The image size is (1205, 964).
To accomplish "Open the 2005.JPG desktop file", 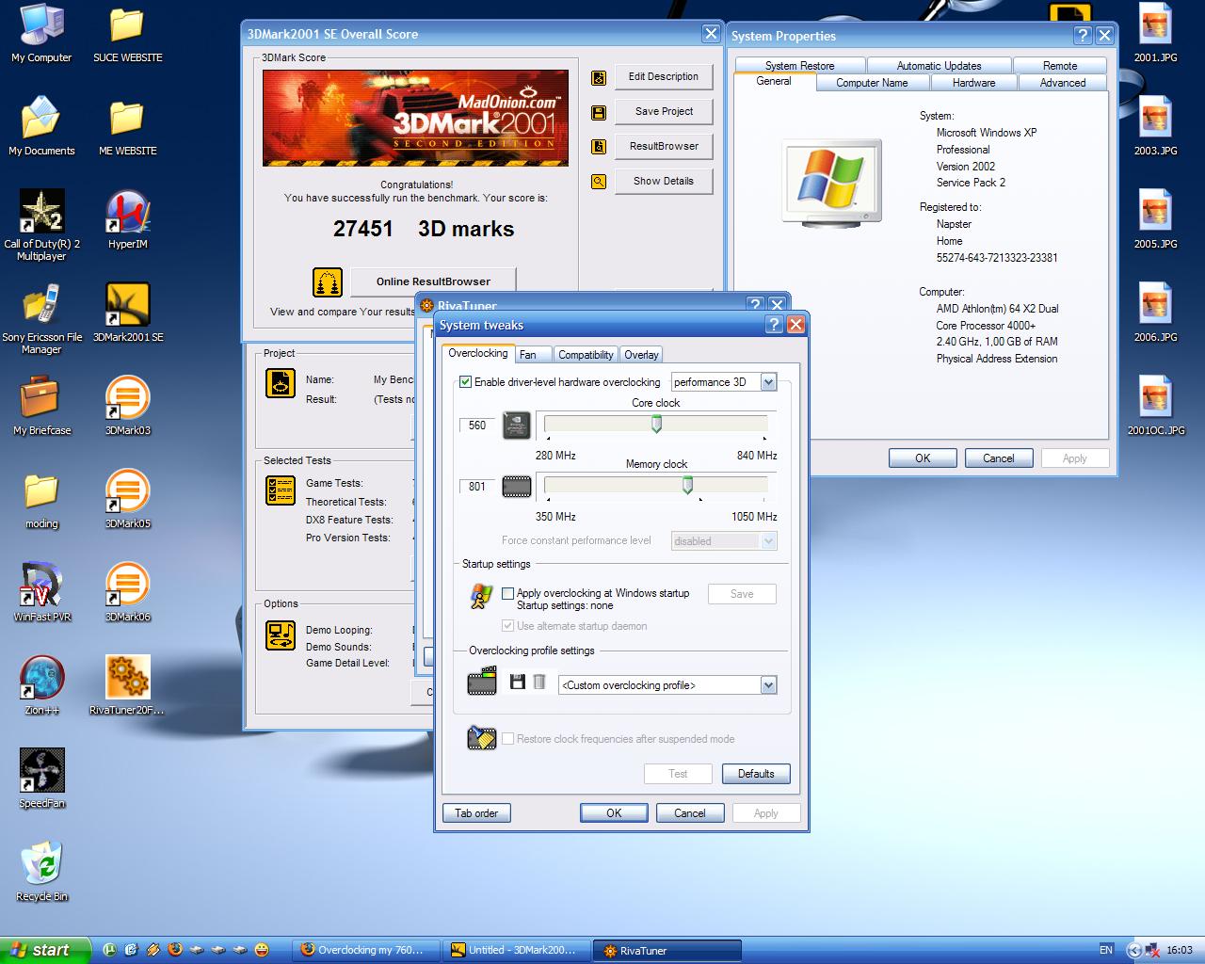I will pyautogui.click(x=1155, y=219).
